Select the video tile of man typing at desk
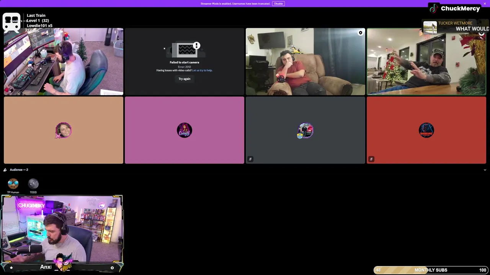The image size is (490, 275). [x=64, y=61]
